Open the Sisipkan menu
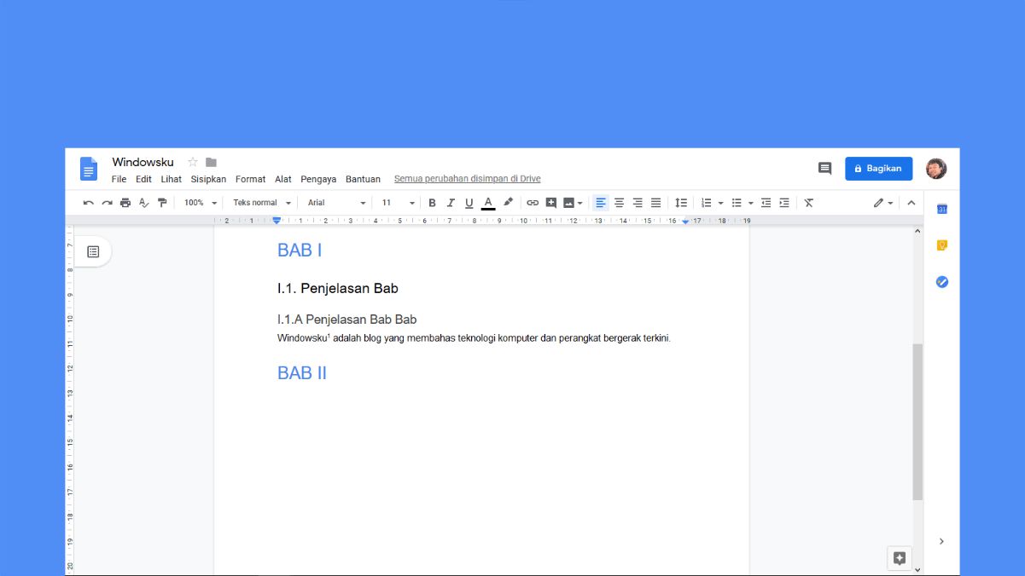 pyautogui.click(x=208, y=179)
